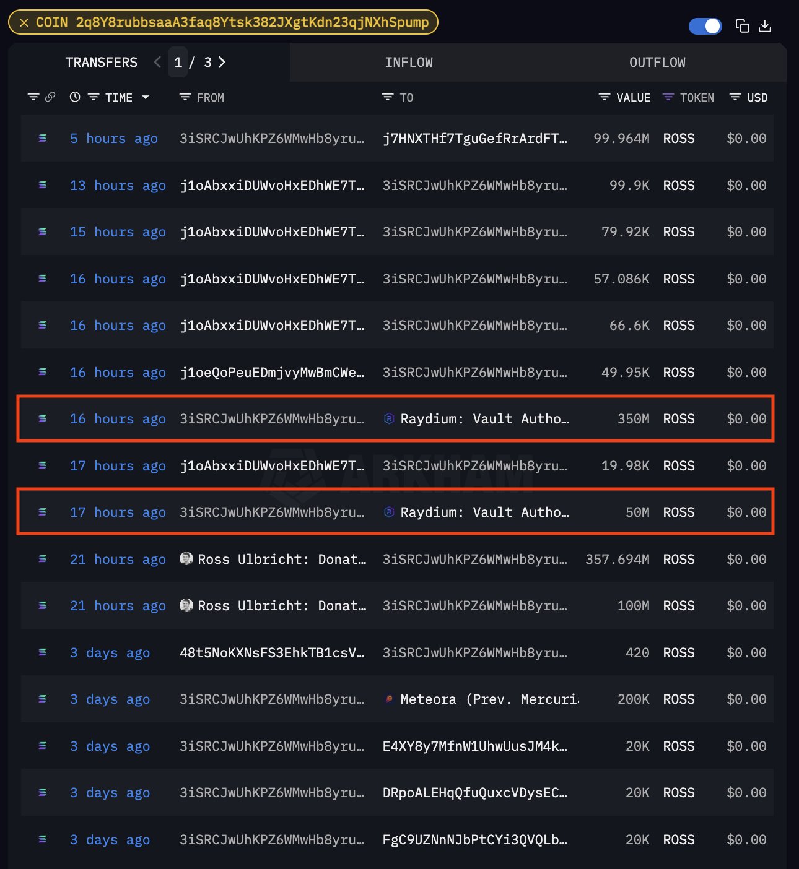This screenshot has width=799, height=869.
Task: Filter by the TO column
Action: (388, 97)
